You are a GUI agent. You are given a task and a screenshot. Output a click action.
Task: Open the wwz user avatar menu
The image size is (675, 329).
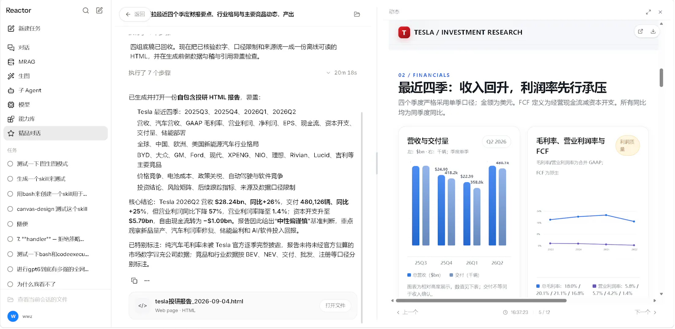coord(13,316)
